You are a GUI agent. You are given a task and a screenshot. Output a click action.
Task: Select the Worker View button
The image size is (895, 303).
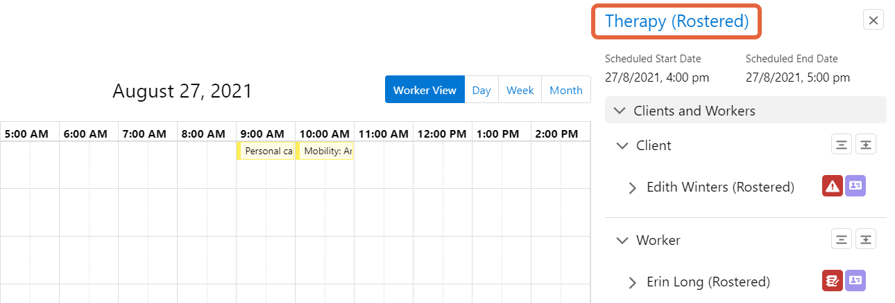(x=425, y=90)
